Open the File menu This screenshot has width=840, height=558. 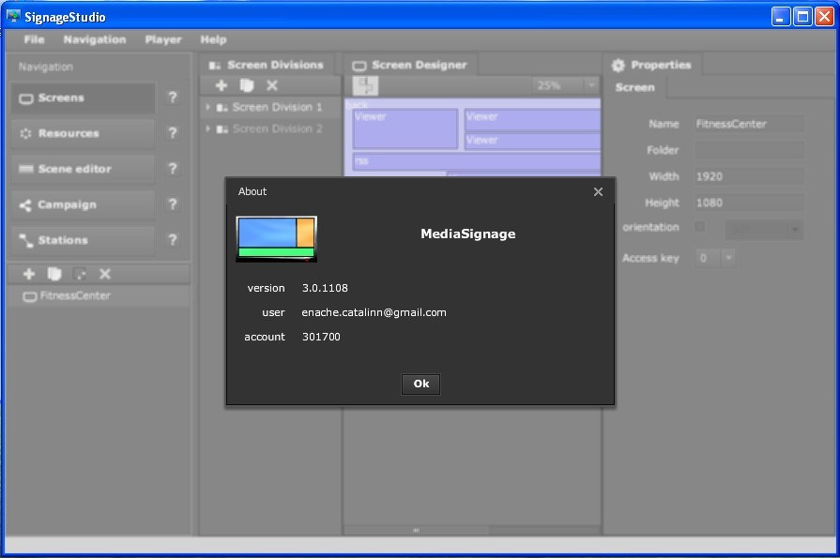pos(34,39)
